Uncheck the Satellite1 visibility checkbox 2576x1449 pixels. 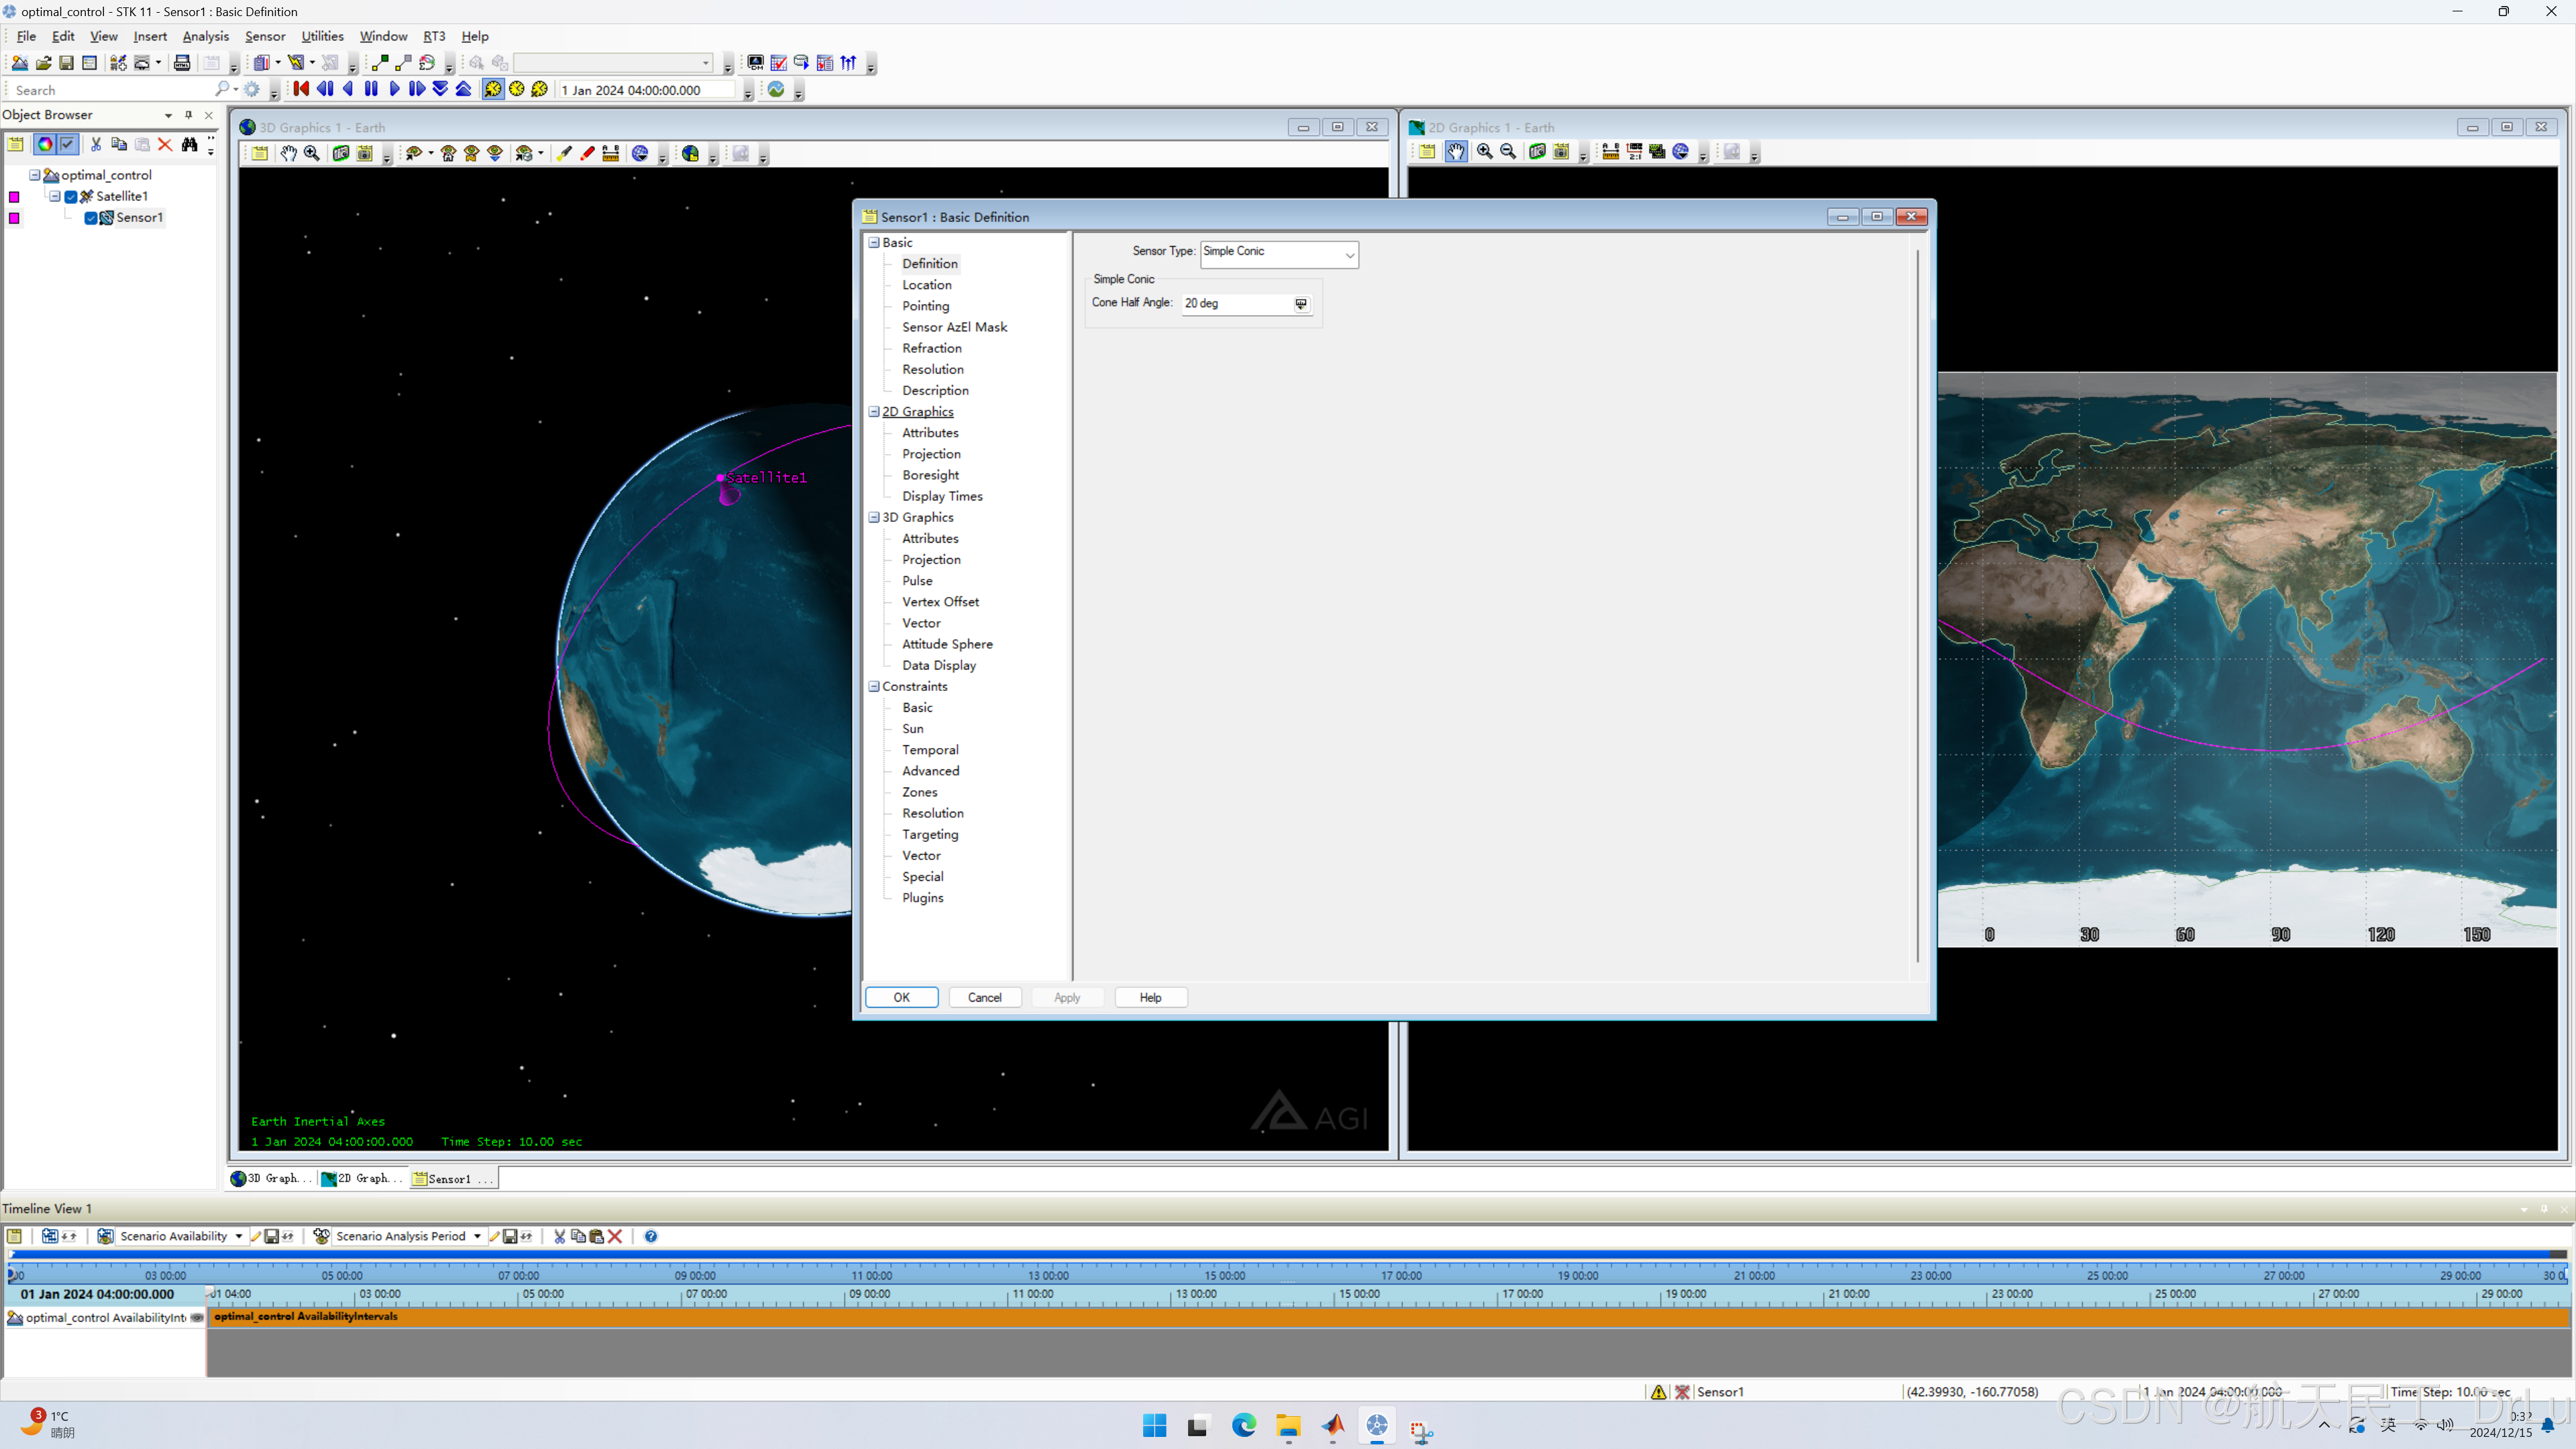(71, 197)
